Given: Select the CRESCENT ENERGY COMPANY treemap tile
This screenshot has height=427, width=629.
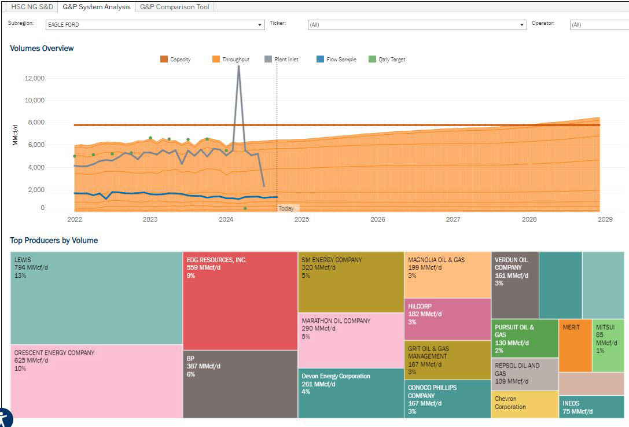Looking at the screenshot, I should tap(96, 381).
